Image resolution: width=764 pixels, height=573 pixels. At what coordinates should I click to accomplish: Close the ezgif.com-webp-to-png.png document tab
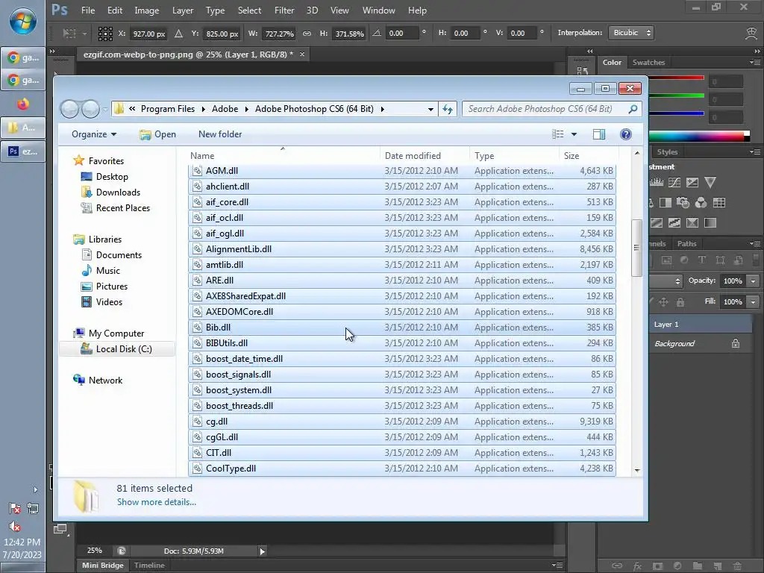coord(302,54)
